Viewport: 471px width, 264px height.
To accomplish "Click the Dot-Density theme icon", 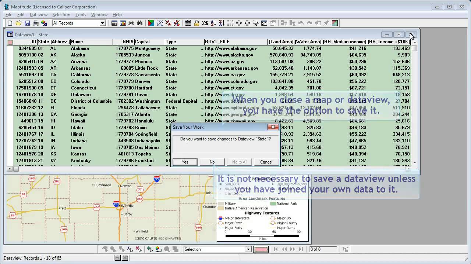I will 160,23.
